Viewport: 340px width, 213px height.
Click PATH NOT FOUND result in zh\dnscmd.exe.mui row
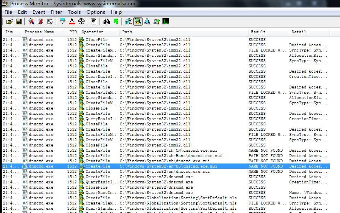click(266, 161)
